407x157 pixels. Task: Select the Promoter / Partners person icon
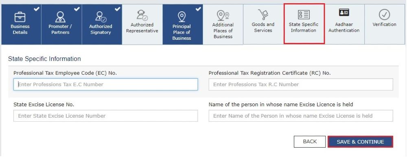(x=60, y=17)
